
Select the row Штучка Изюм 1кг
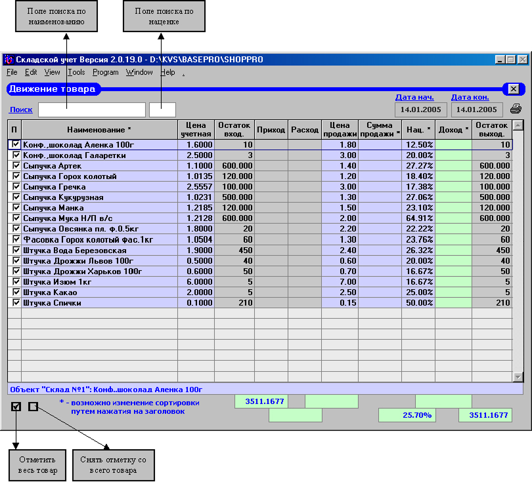click(x=260, y=282)
